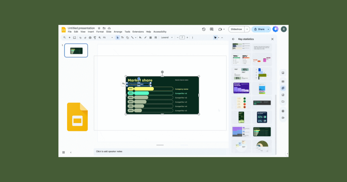The height and width of the screenshot is (182, 347).
Task: Open the Google Slides home icon
Action: [64, 30]
